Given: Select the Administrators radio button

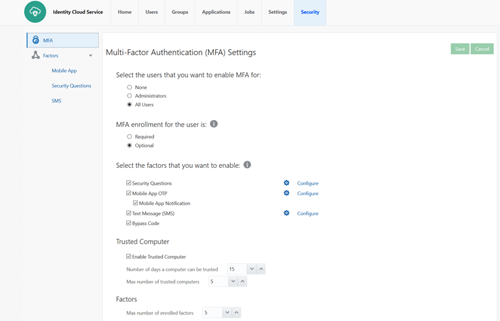Looking at the screenshot, I should tap(129, 96).
